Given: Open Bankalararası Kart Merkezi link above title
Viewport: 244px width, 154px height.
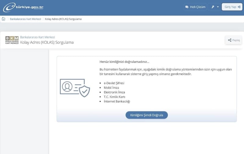Looking at the screenshot, I should (x=37, y=37).
